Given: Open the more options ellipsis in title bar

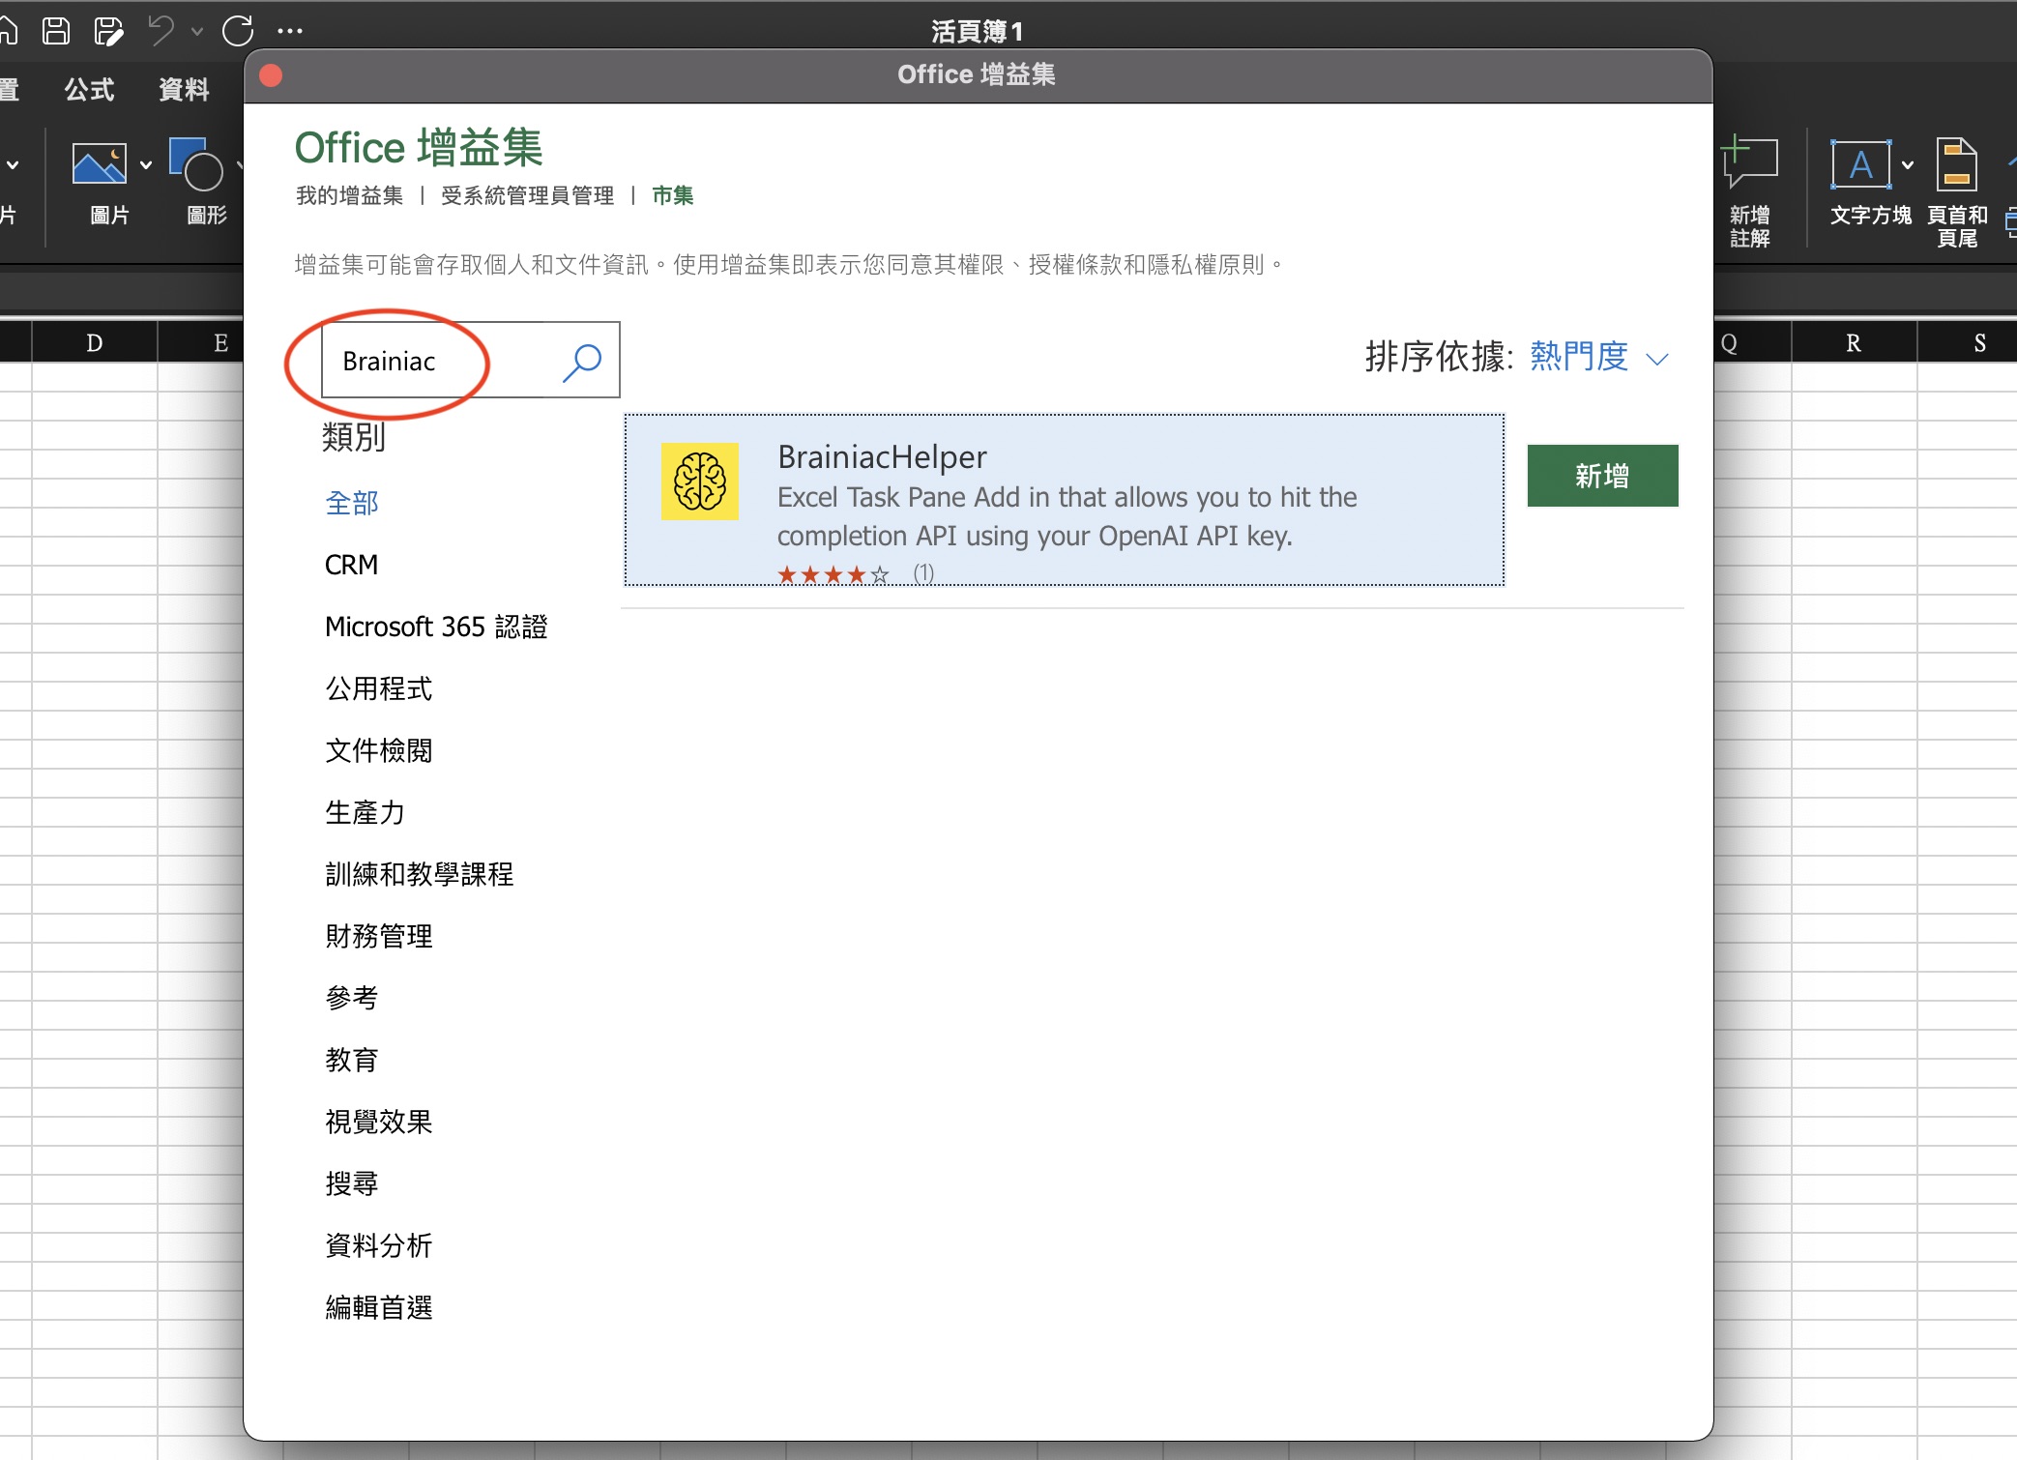Looking at the screenshot, I should [x=290, y=31].
